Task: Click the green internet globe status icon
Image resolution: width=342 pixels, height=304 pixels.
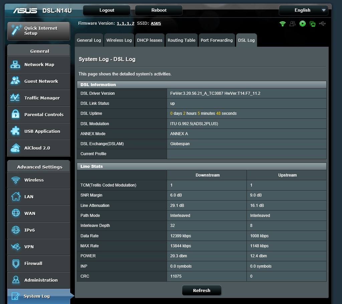Action: [303, 24]
